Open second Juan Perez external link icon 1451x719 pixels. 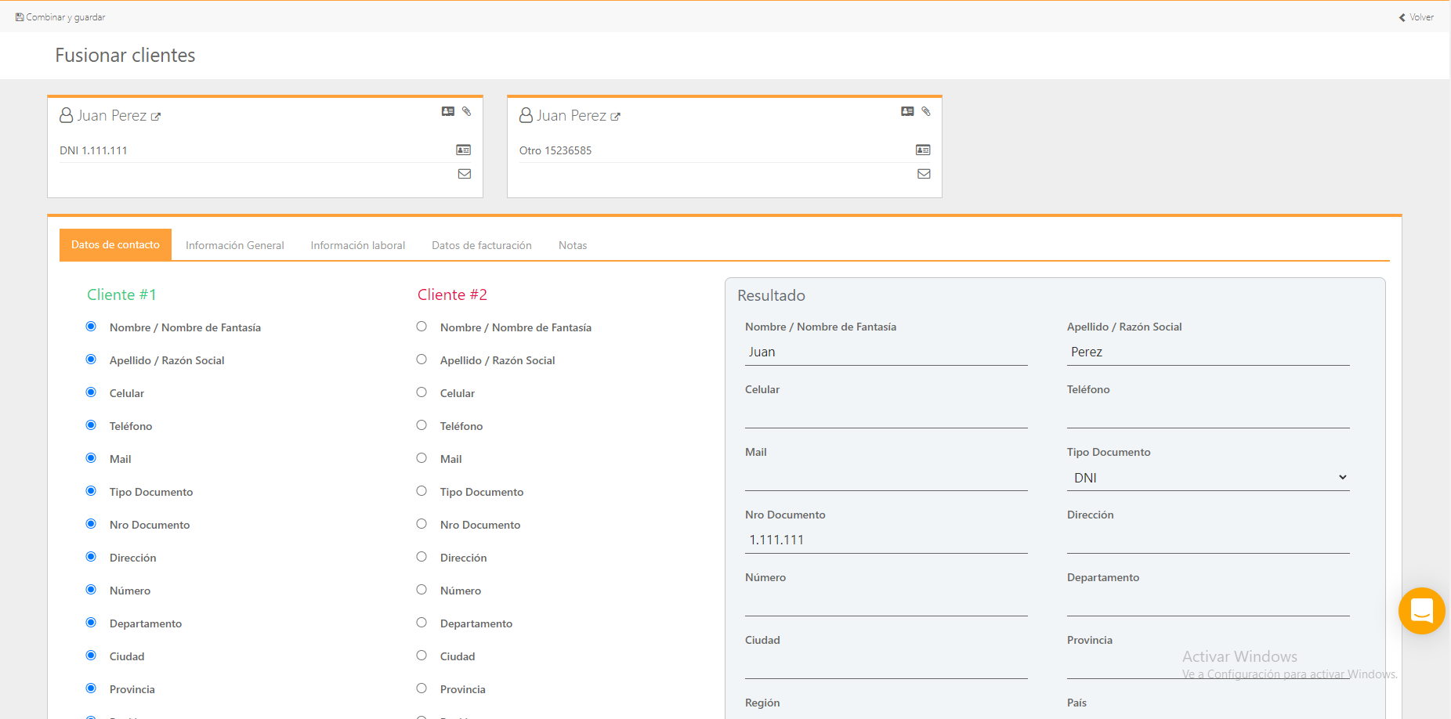coord(616,117)
